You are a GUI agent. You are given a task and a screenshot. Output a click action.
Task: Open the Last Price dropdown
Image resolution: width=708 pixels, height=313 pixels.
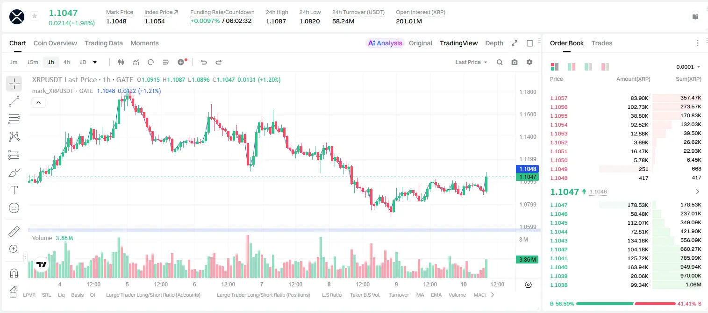tap(471, 62)
